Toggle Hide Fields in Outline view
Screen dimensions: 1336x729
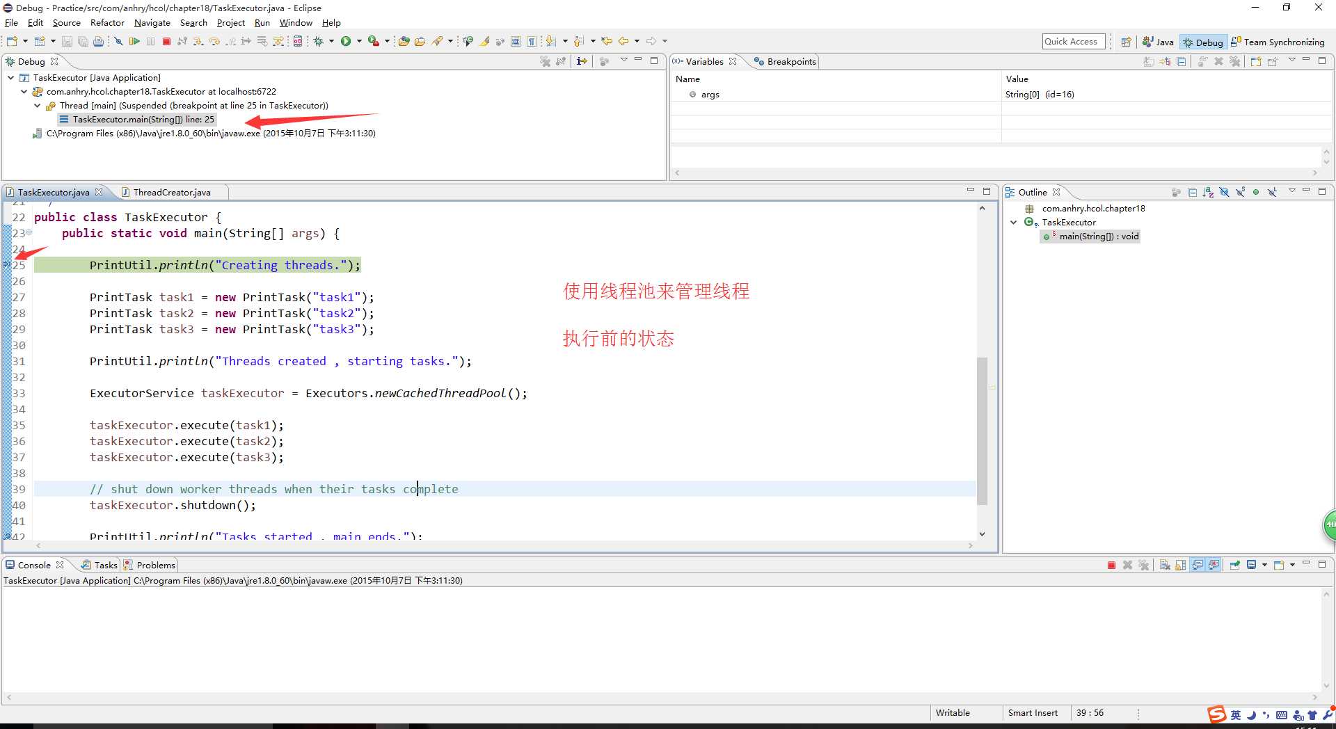(1224, 192)
